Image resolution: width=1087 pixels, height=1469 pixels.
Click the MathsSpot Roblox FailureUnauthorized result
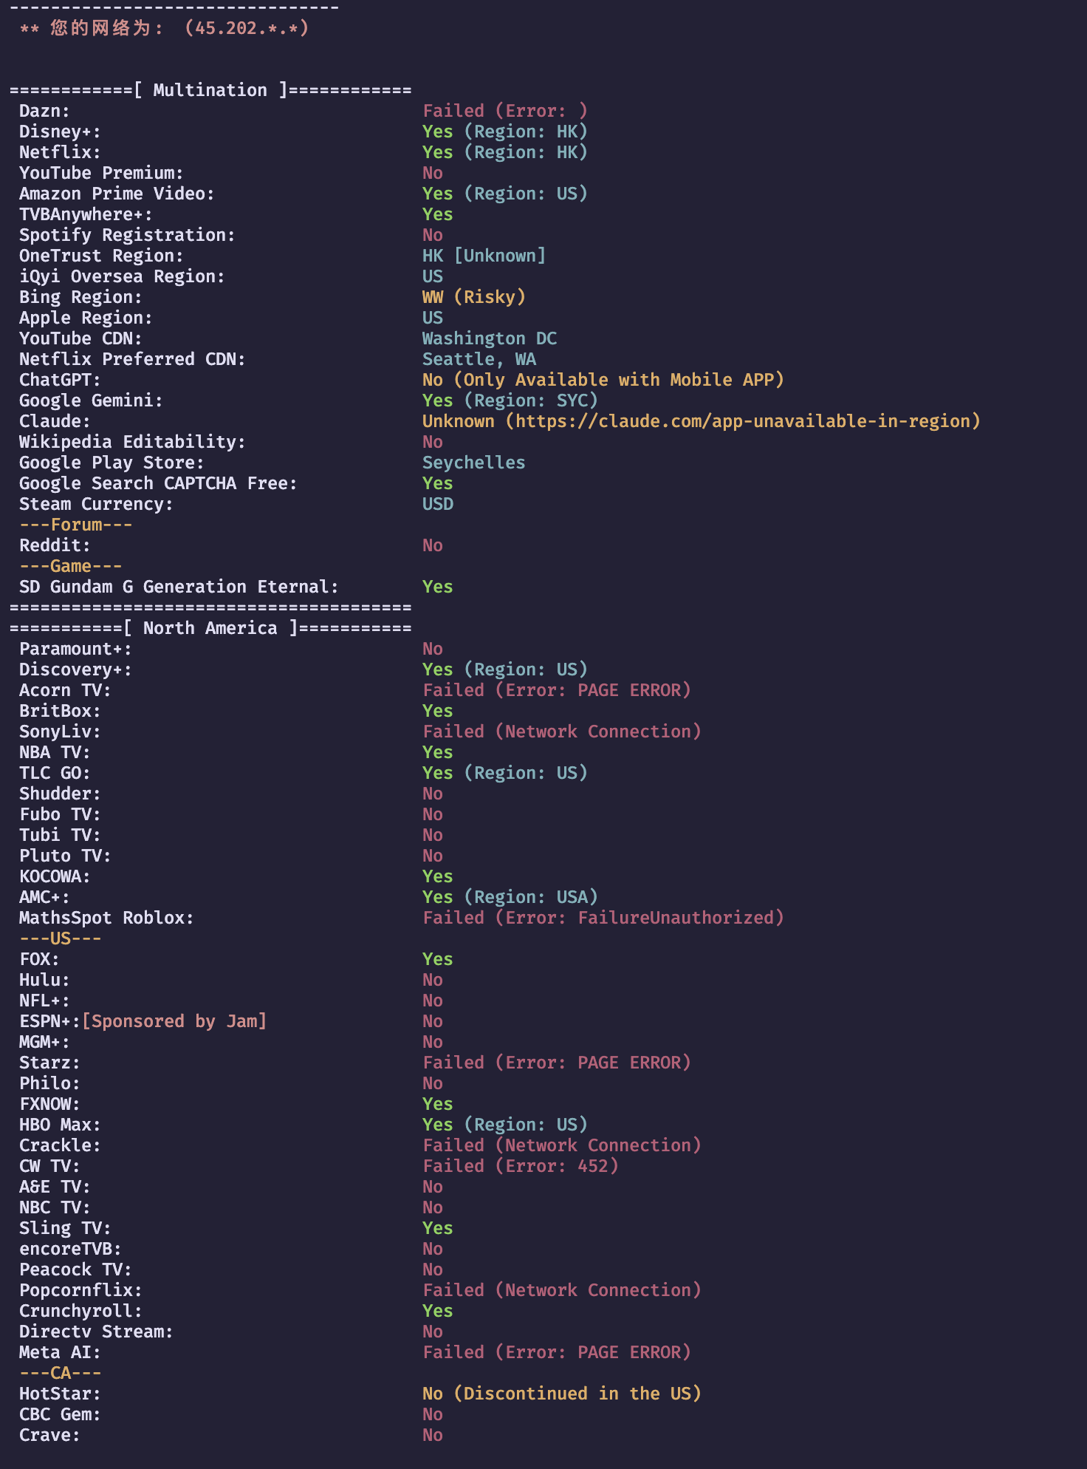click(x=603, y=918)
